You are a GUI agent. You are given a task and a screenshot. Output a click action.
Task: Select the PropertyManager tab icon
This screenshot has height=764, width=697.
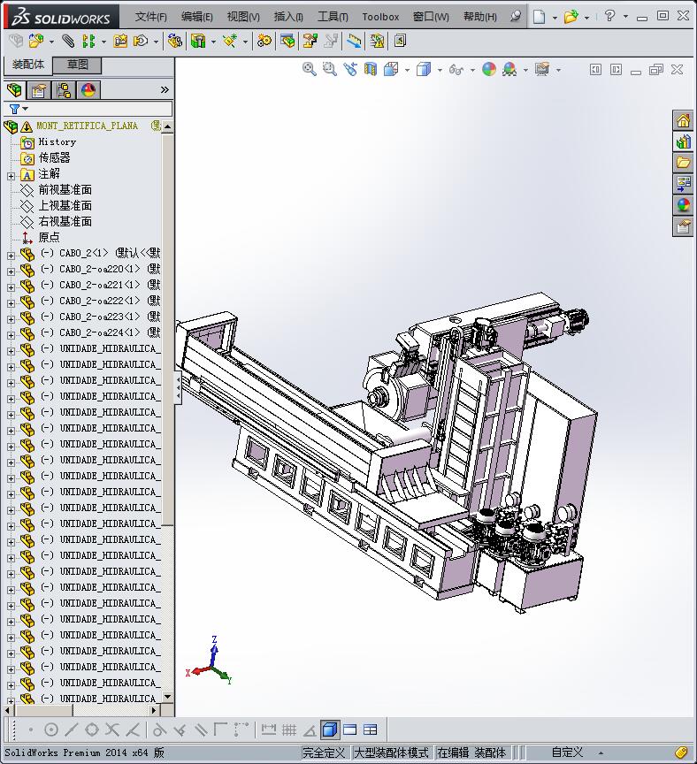tap(39, 89)
